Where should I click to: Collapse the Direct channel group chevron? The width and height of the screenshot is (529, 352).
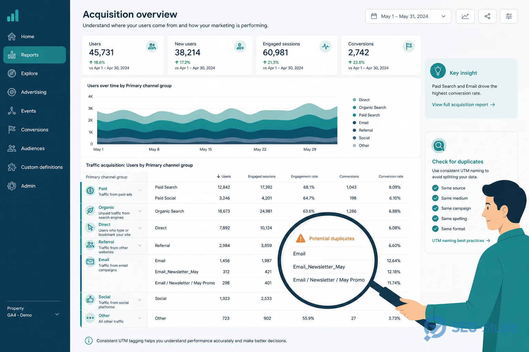(140, 228)
